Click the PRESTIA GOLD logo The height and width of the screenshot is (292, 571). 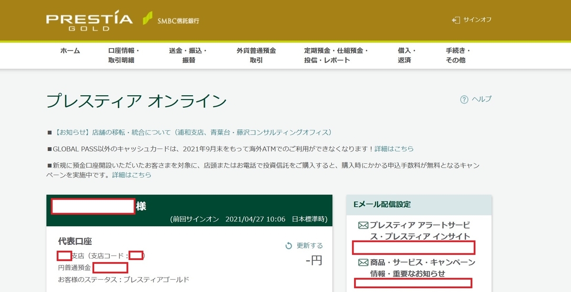click(89, 21)
